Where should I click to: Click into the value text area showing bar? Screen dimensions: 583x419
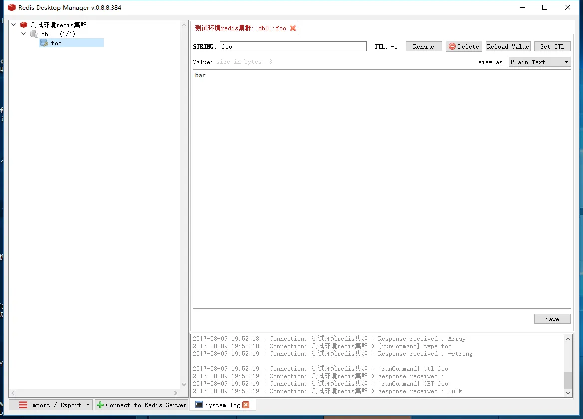(381, 189)
